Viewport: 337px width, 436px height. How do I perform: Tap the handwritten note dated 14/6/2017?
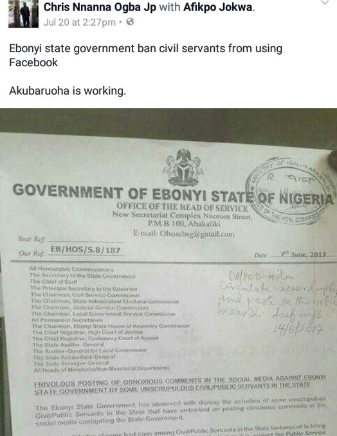click(x=277, y=302)
